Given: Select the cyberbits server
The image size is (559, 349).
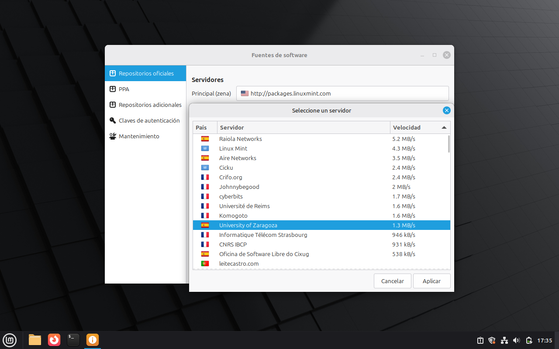Looking at the screenshot, I should 321,196.
